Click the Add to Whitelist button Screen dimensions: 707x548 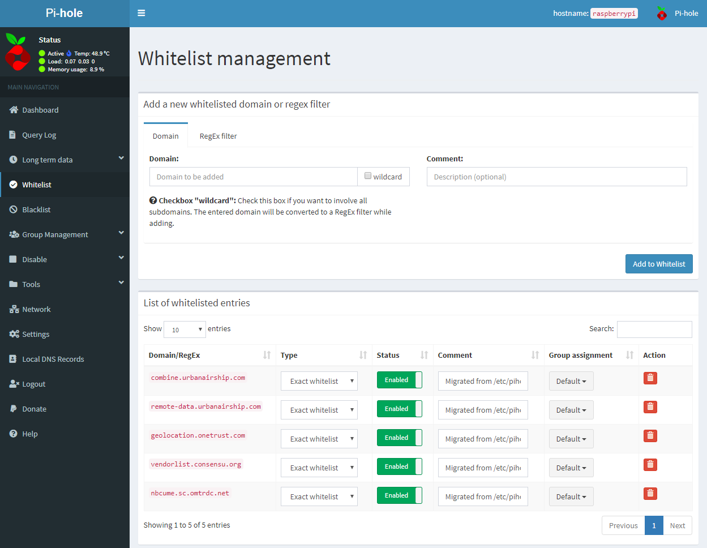tap(659, 264)
